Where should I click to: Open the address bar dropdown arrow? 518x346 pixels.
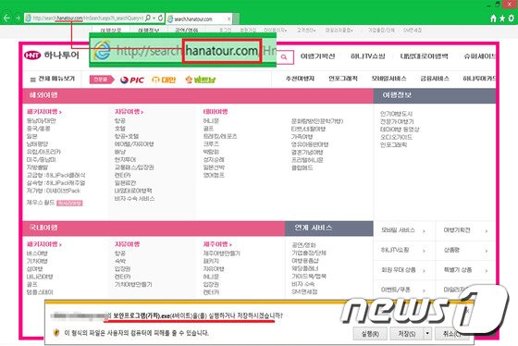[154, 19]
